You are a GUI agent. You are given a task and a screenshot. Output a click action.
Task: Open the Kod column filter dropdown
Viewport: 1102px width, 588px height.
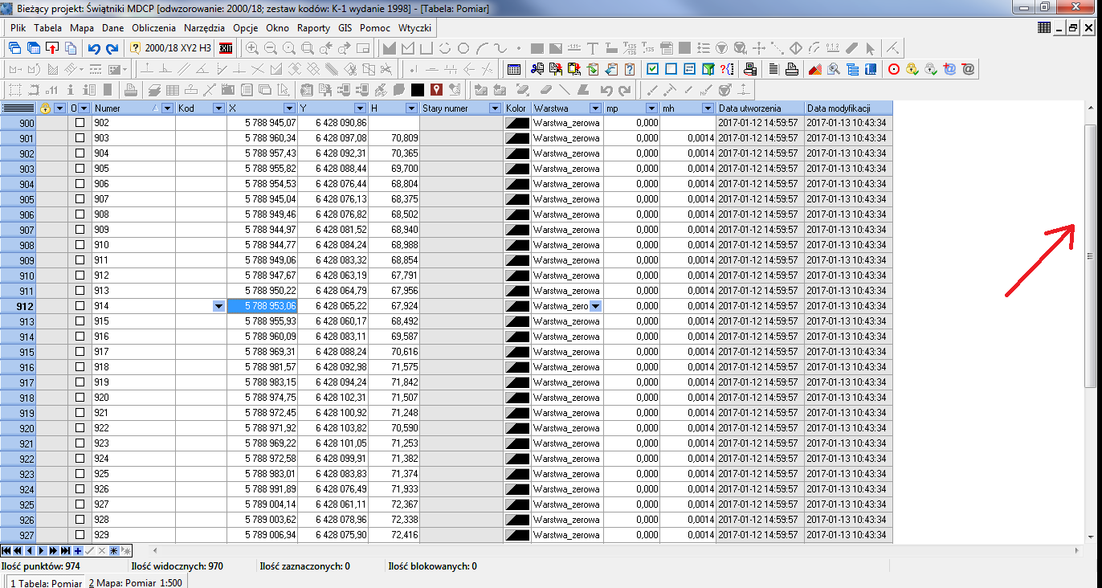218,108
